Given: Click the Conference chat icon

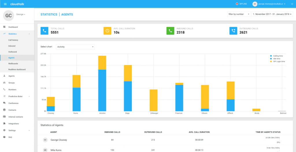Looking at the screenshot, I should point(4,103).
